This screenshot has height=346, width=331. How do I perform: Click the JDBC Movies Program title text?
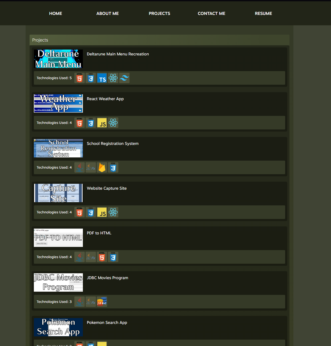(107, 278)
